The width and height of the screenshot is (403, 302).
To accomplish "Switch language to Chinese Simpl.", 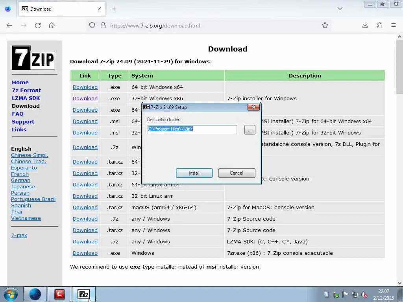I will pyautogui.click(x=30, y=155).
